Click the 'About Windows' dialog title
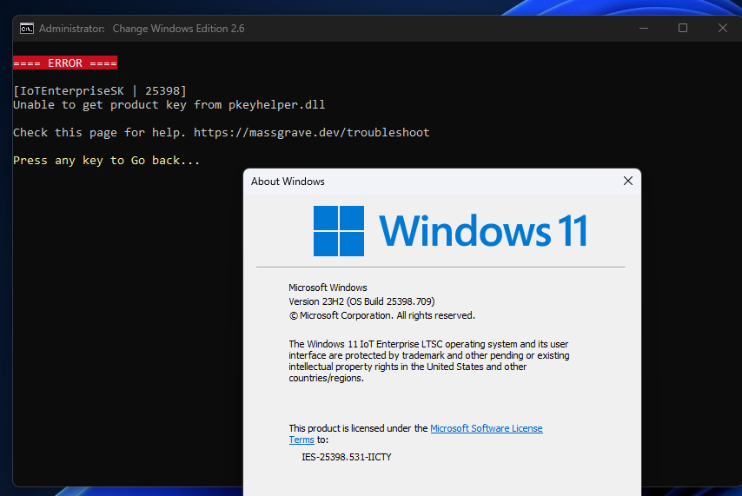Image resolution: width=742 pixels, height=496 pixels. pyautogui.click(x=288, y=182)
